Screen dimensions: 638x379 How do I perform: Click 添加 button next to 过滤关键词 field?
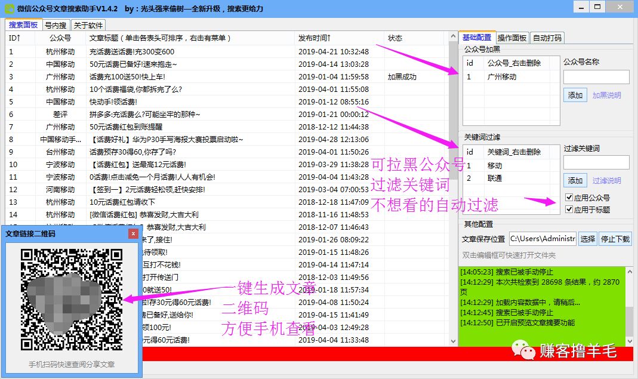(575, 180)
